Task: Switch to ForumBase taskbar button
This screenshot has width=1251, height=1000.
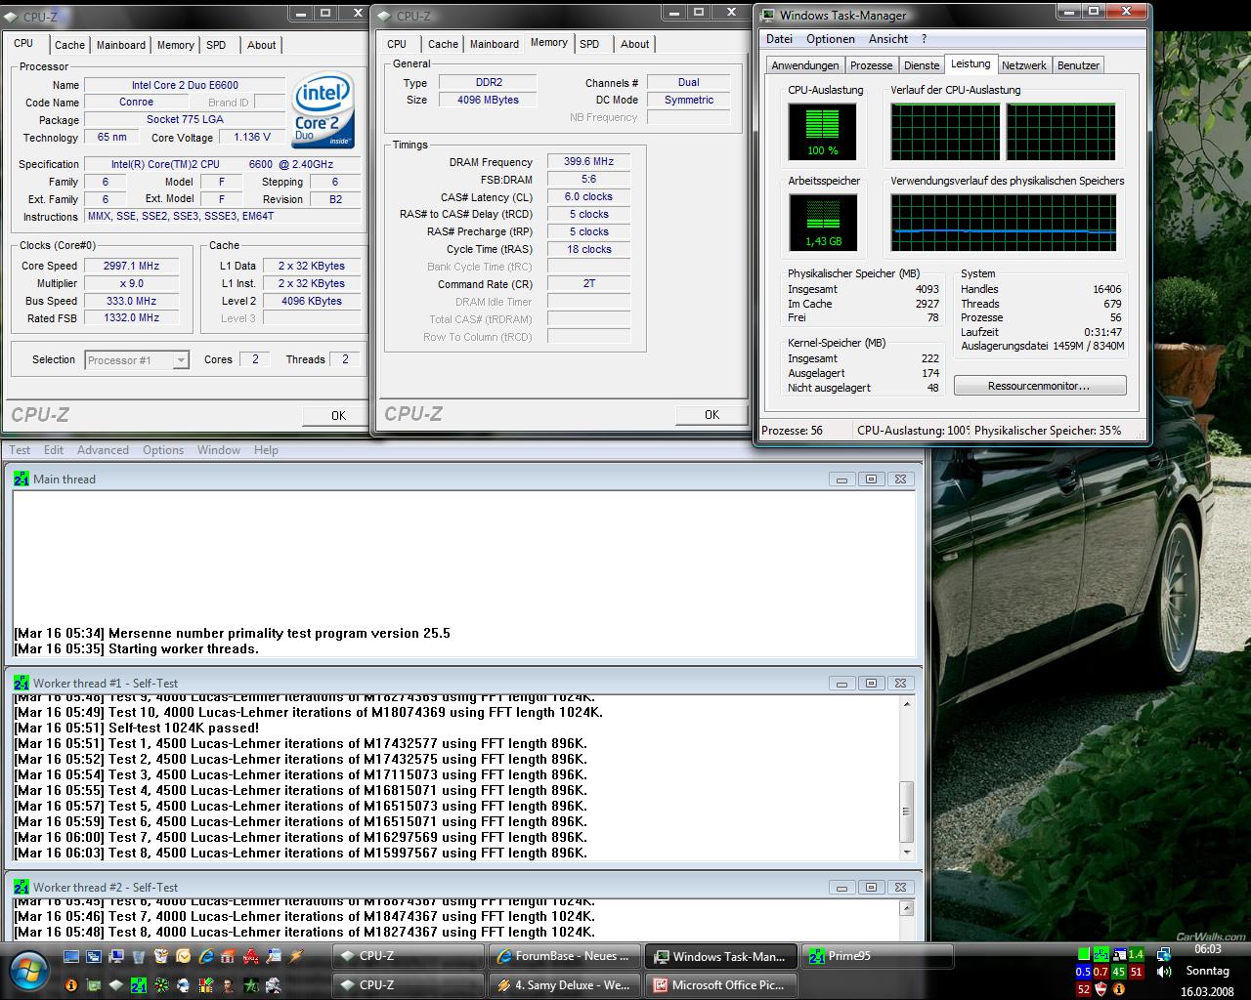Action: pos(565,956)
